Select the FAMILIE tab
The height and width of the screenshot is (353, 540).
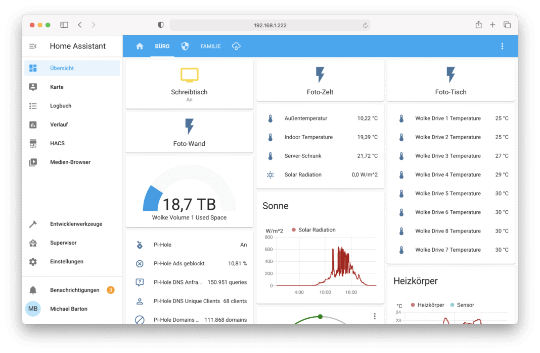(210, 46)
